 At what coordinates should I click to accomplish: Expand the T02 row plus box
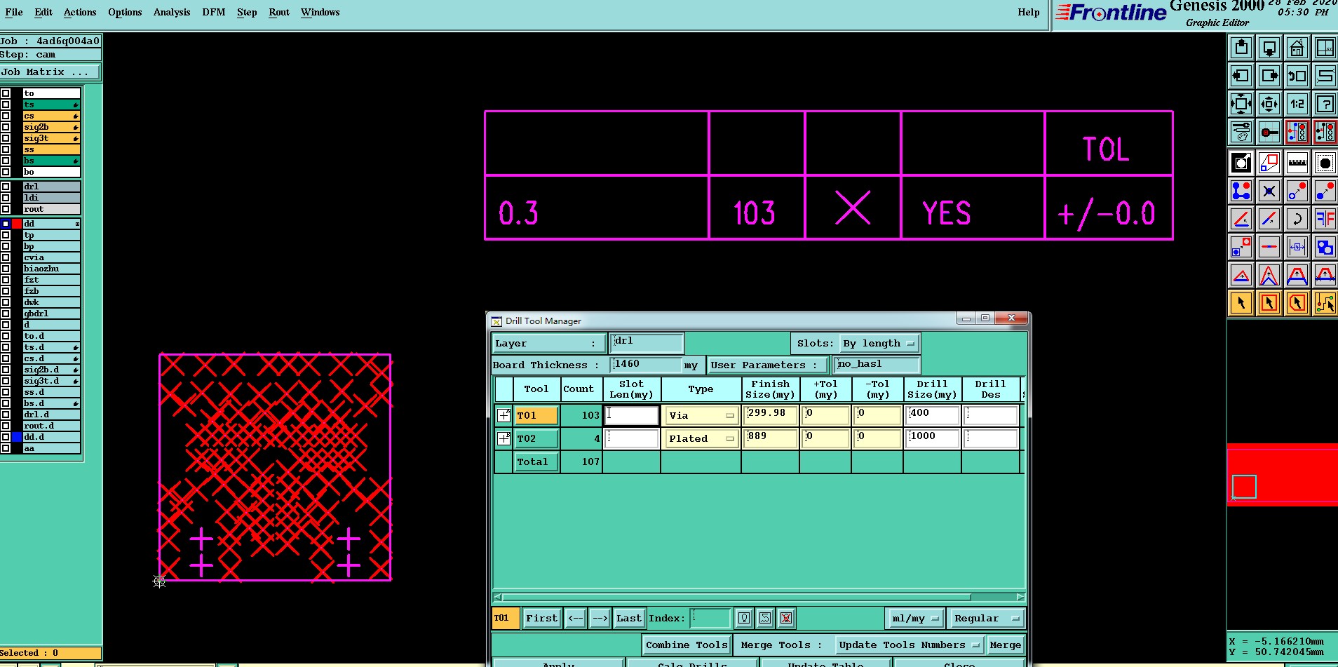coord(504,438)
